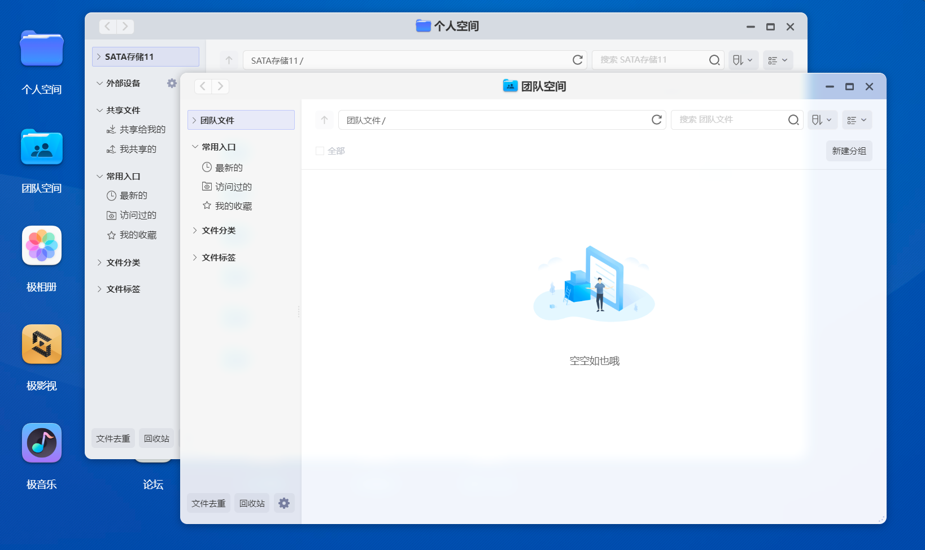Switch to 访问过的 entry in personal space
This screenshot has width=925, height=550.
coord(136,215)
